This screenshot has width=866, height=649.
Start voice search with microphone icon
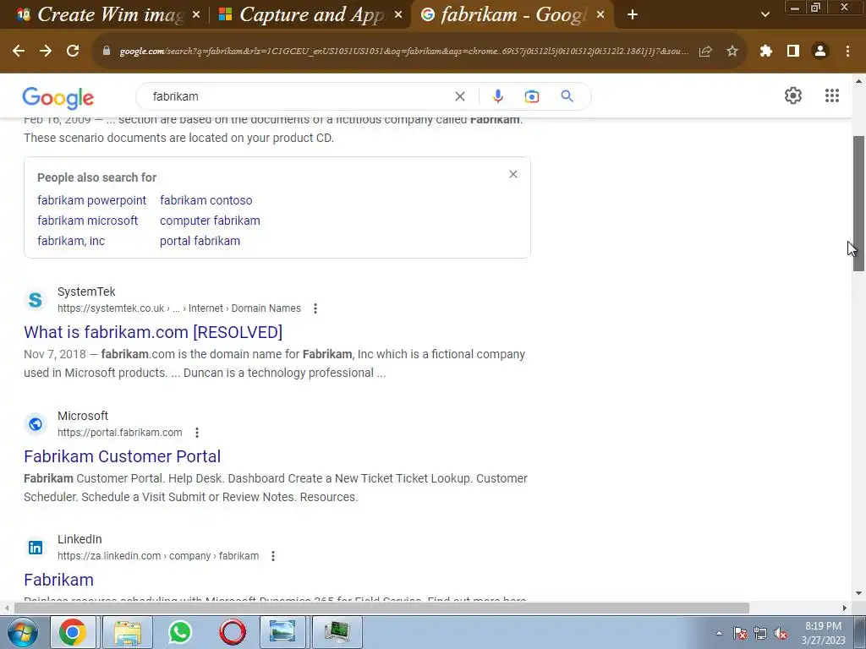point(497,96)
